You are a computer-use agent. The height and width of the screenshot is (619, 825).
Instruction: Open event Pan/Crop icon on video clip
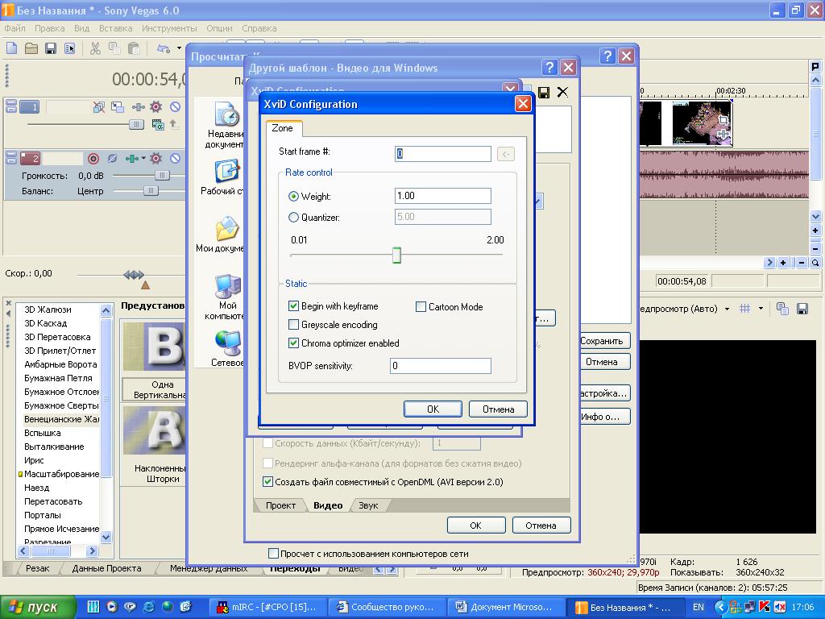pyautogui.click(x=723, y=120)
